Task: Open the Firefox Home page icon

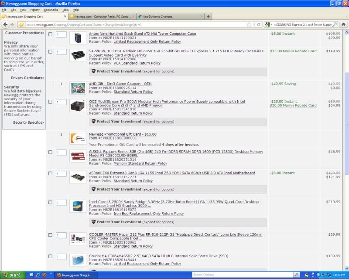Action: click(343, 24)
